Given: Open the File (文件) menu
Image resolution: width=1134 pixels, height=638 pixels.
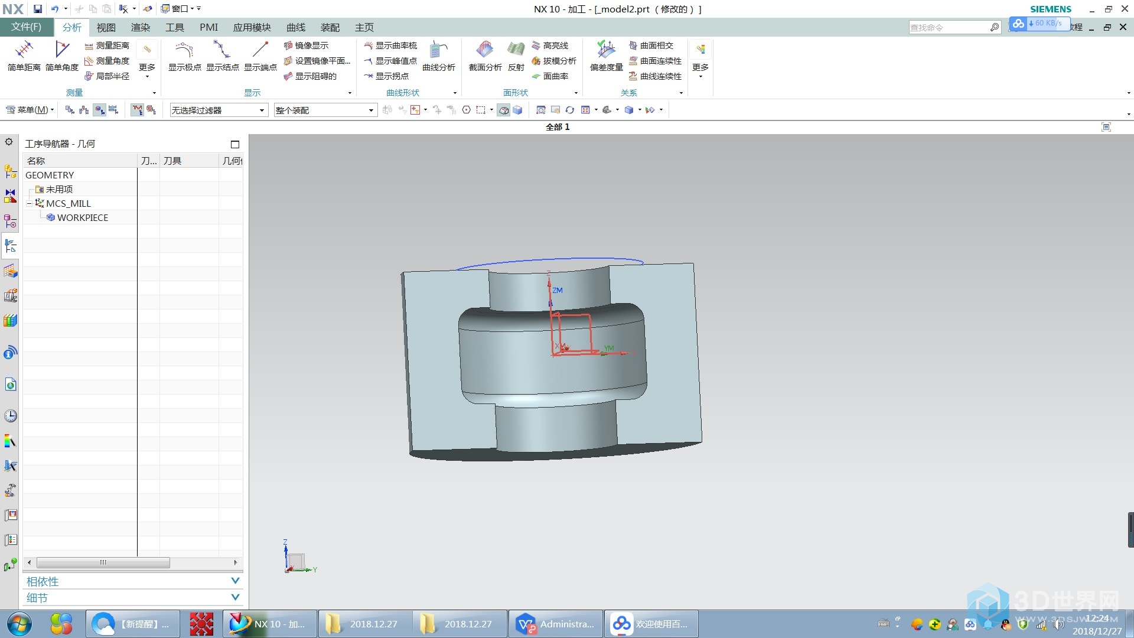Looking at the screenshot, I should click(x=26, y=27).
